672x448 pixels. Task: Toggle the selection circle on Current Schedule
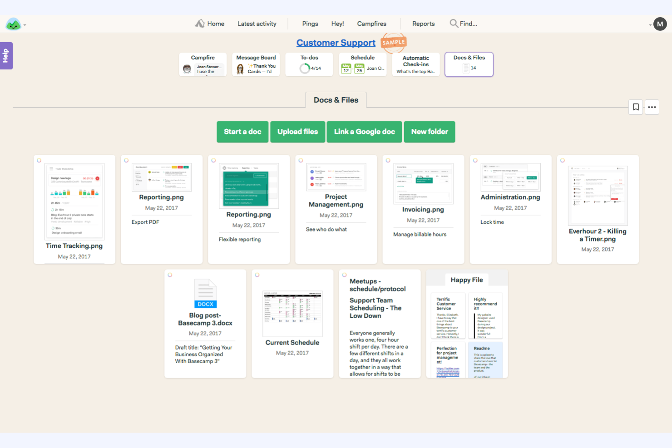[x=257, y=274]
